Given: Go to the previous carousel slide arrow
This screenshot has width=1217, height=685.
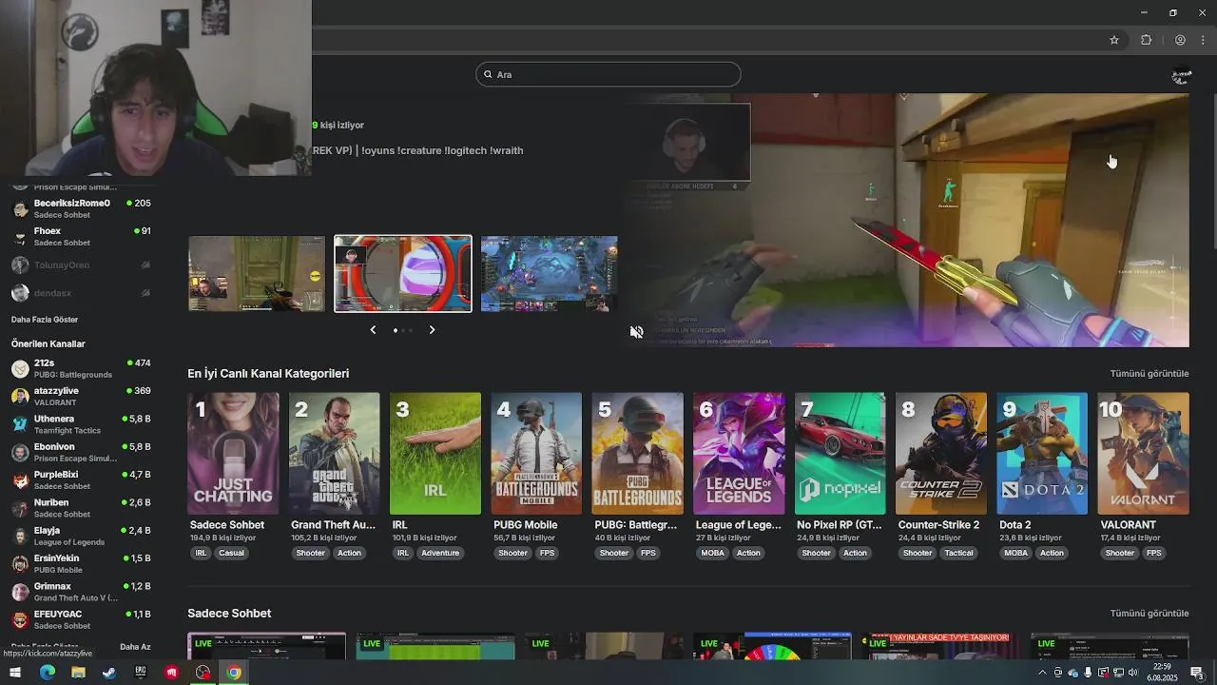Looking at the screenshot, I should coord(373,330).
